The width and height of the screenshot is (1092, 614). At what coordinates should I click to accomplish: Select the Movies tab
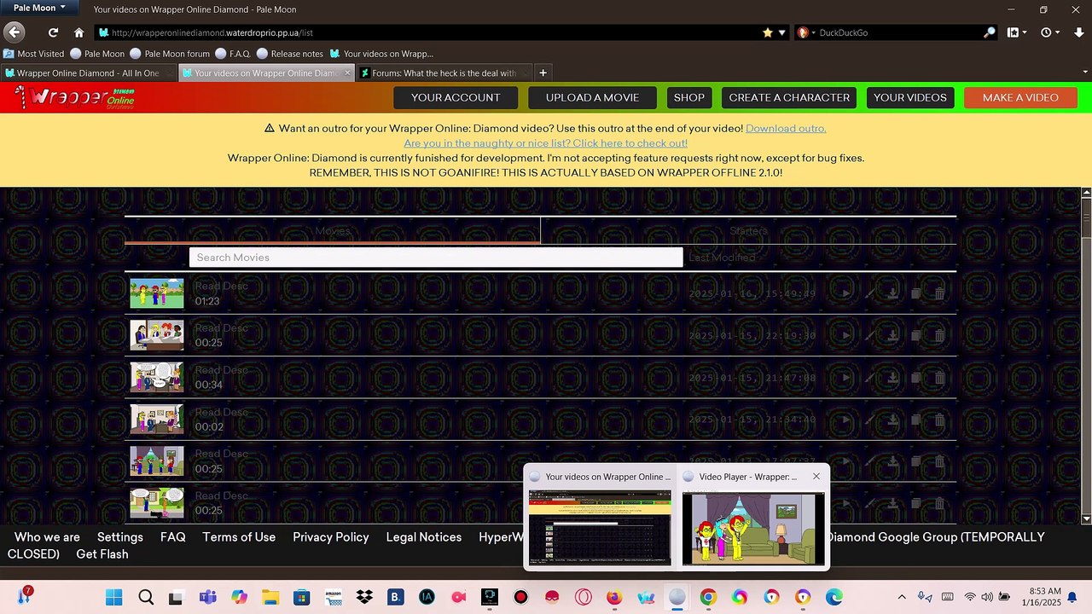pos(333,230)
